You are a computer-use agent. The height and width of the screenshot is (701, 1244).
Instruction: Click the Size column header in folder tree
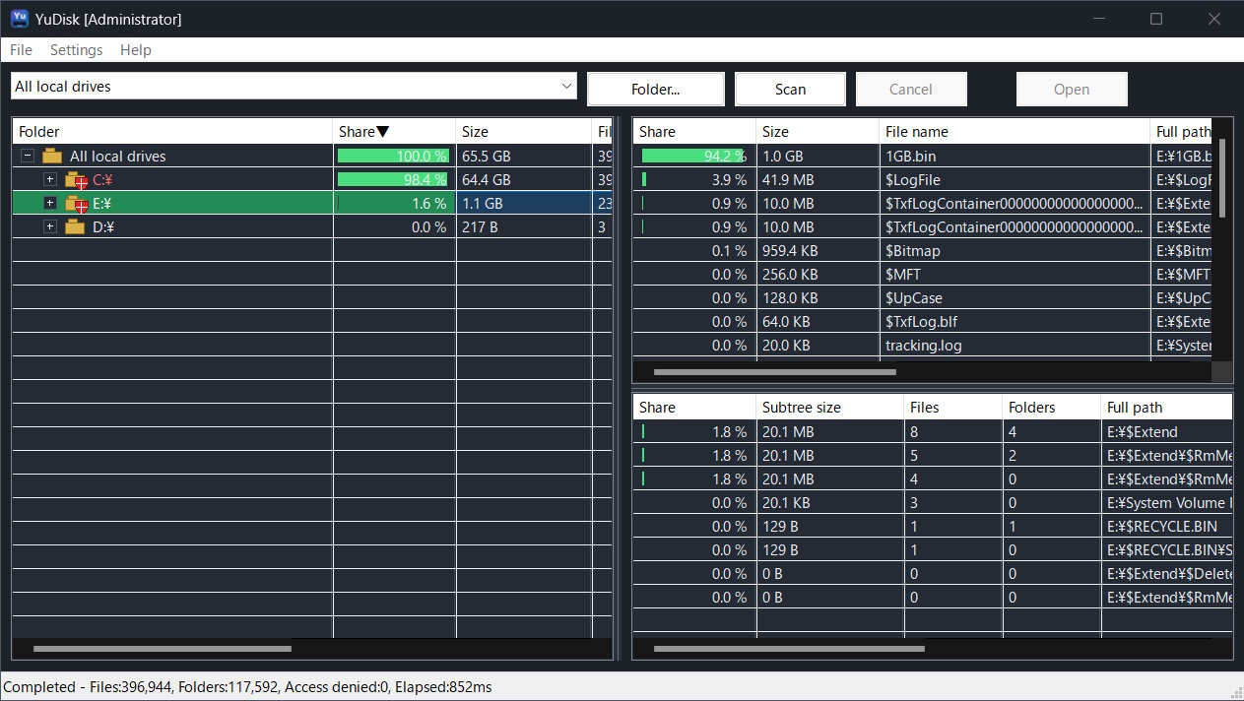[524, 131]
